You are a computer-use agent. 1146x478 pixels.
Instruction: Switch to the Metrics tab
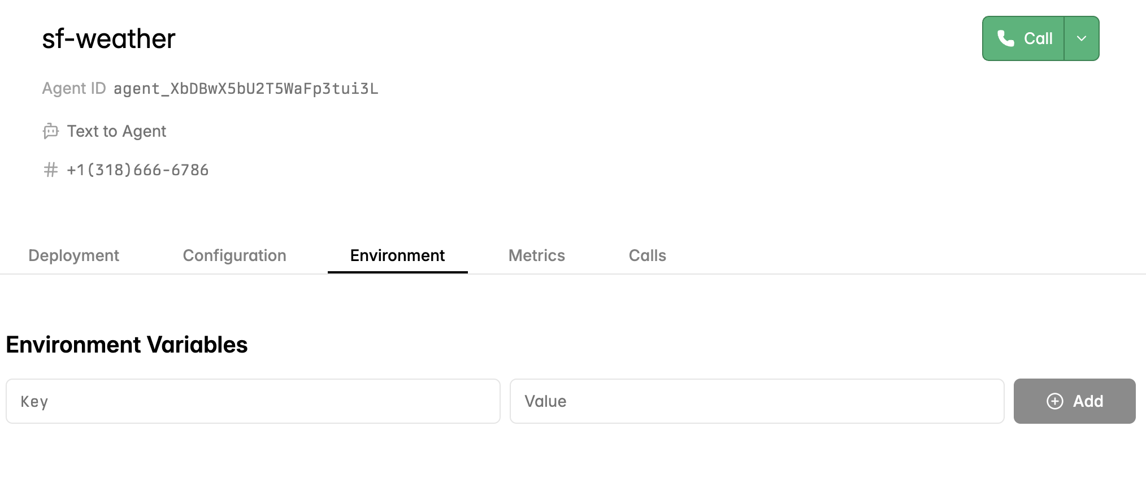pos(536,255)
